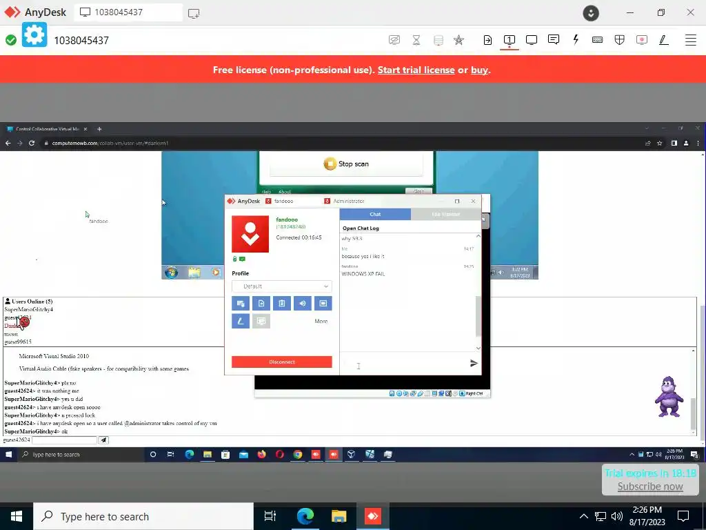
Task: Toggle audio transmission speaker permission
Action: coord(303,304)
